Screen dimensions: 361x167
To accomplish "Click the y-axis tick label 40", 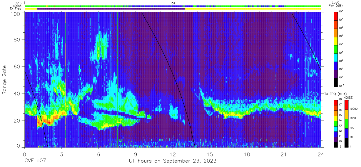I will (x=17, y=94).
